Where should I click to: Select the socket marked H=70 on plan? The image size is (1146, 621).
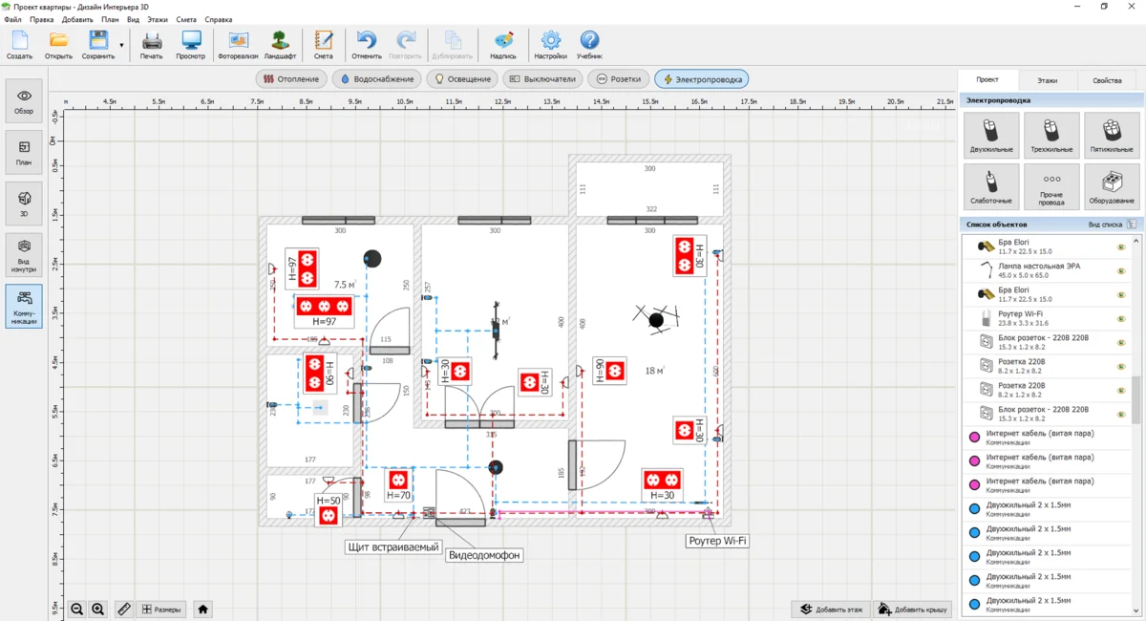pyautogui.click(x=399, y=485)
